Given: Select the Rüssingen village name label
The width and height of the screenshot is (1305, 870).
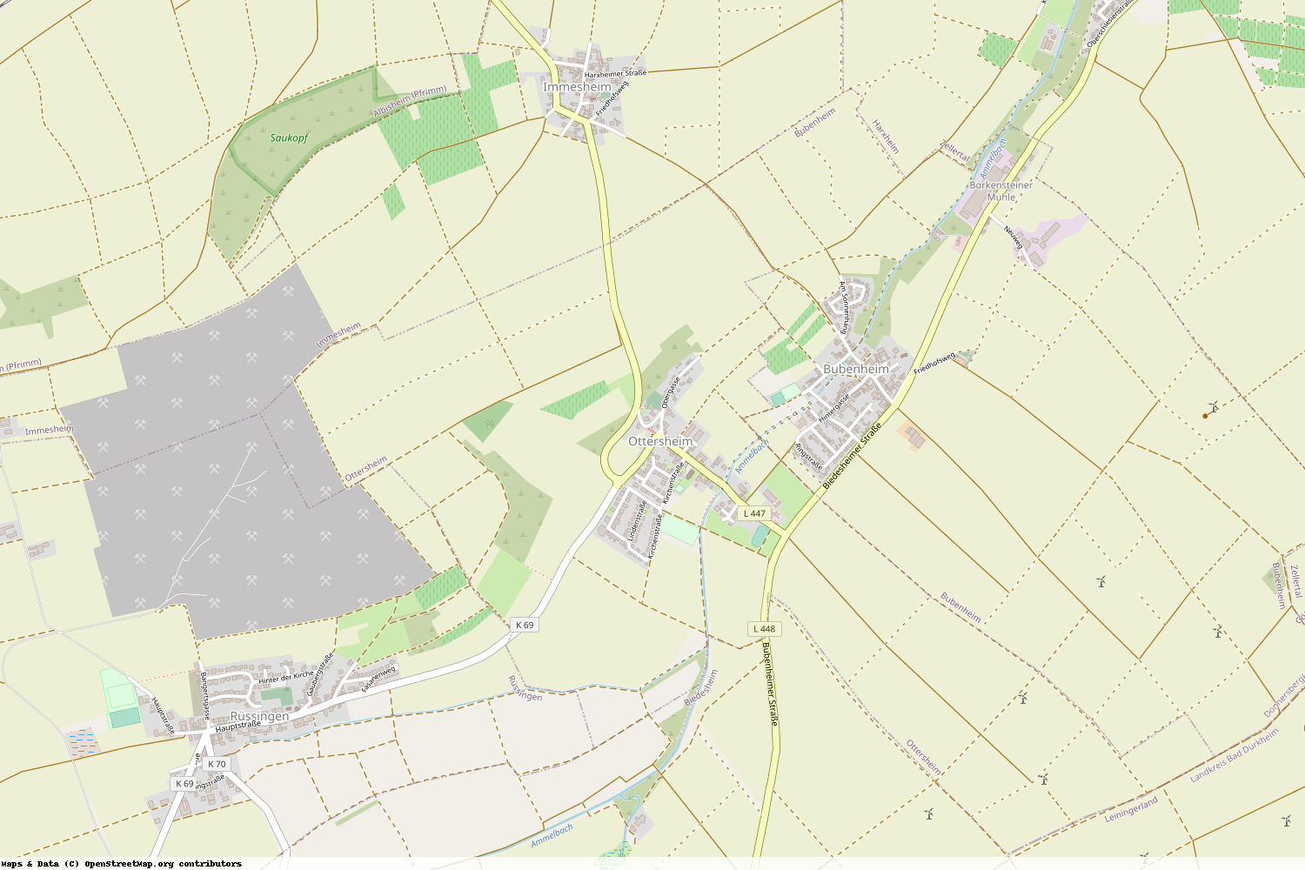Looking at the screenshot, I should (x=259, y=716).
